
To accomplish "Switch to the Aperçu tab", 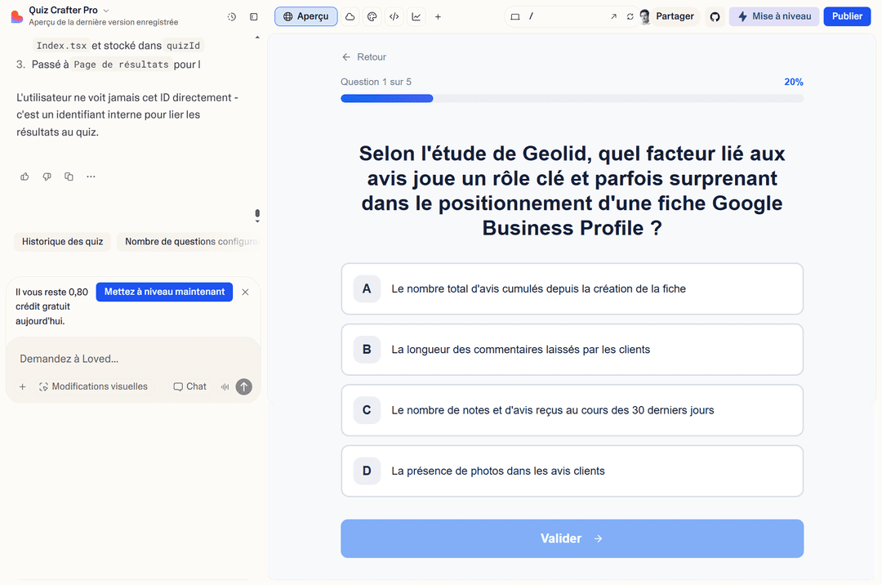I will tap(305, 16).
